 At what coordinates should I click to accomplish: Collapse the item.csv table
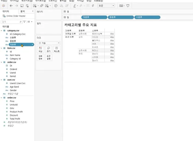coord(2,48)
